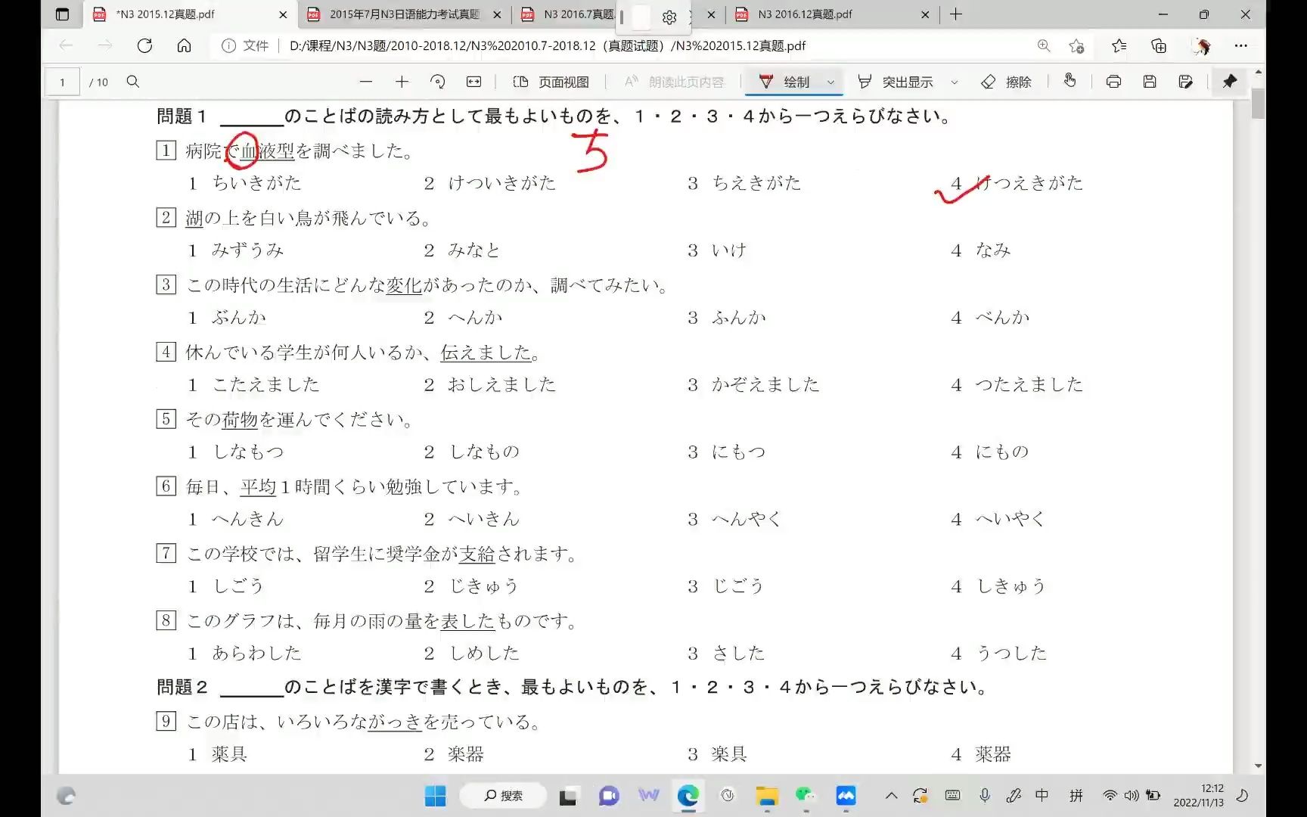Click answer option 3 にもつ
The width and height of the screenshot is (1307, 817).
[727, 452]
